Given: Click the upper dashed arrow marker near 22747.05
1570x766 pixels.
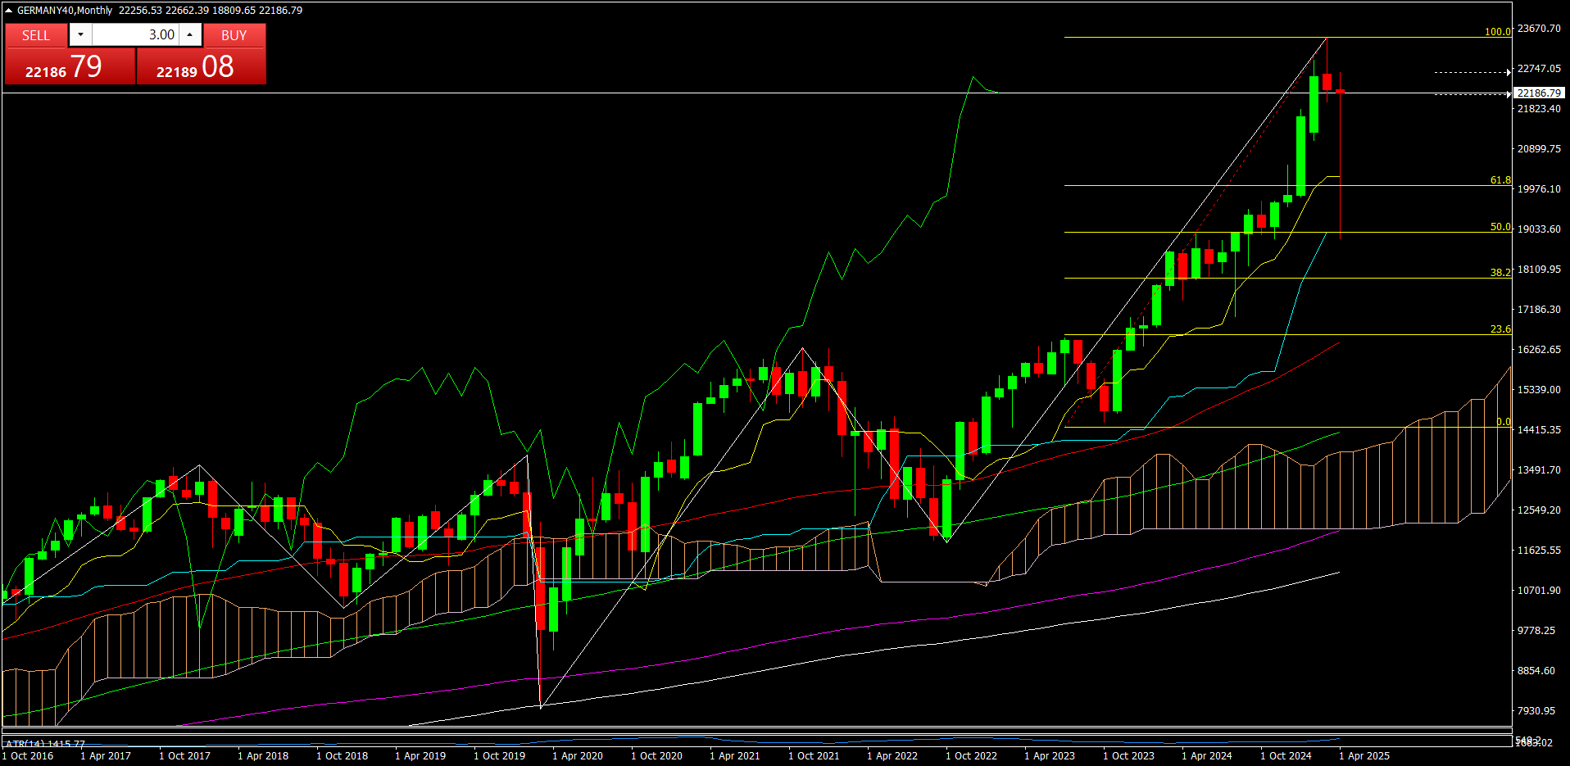Looking at the screenshot, I should (1472, 72).
